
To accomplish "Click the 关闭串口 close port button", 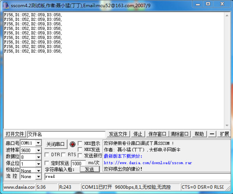I will tap(56, 144).
